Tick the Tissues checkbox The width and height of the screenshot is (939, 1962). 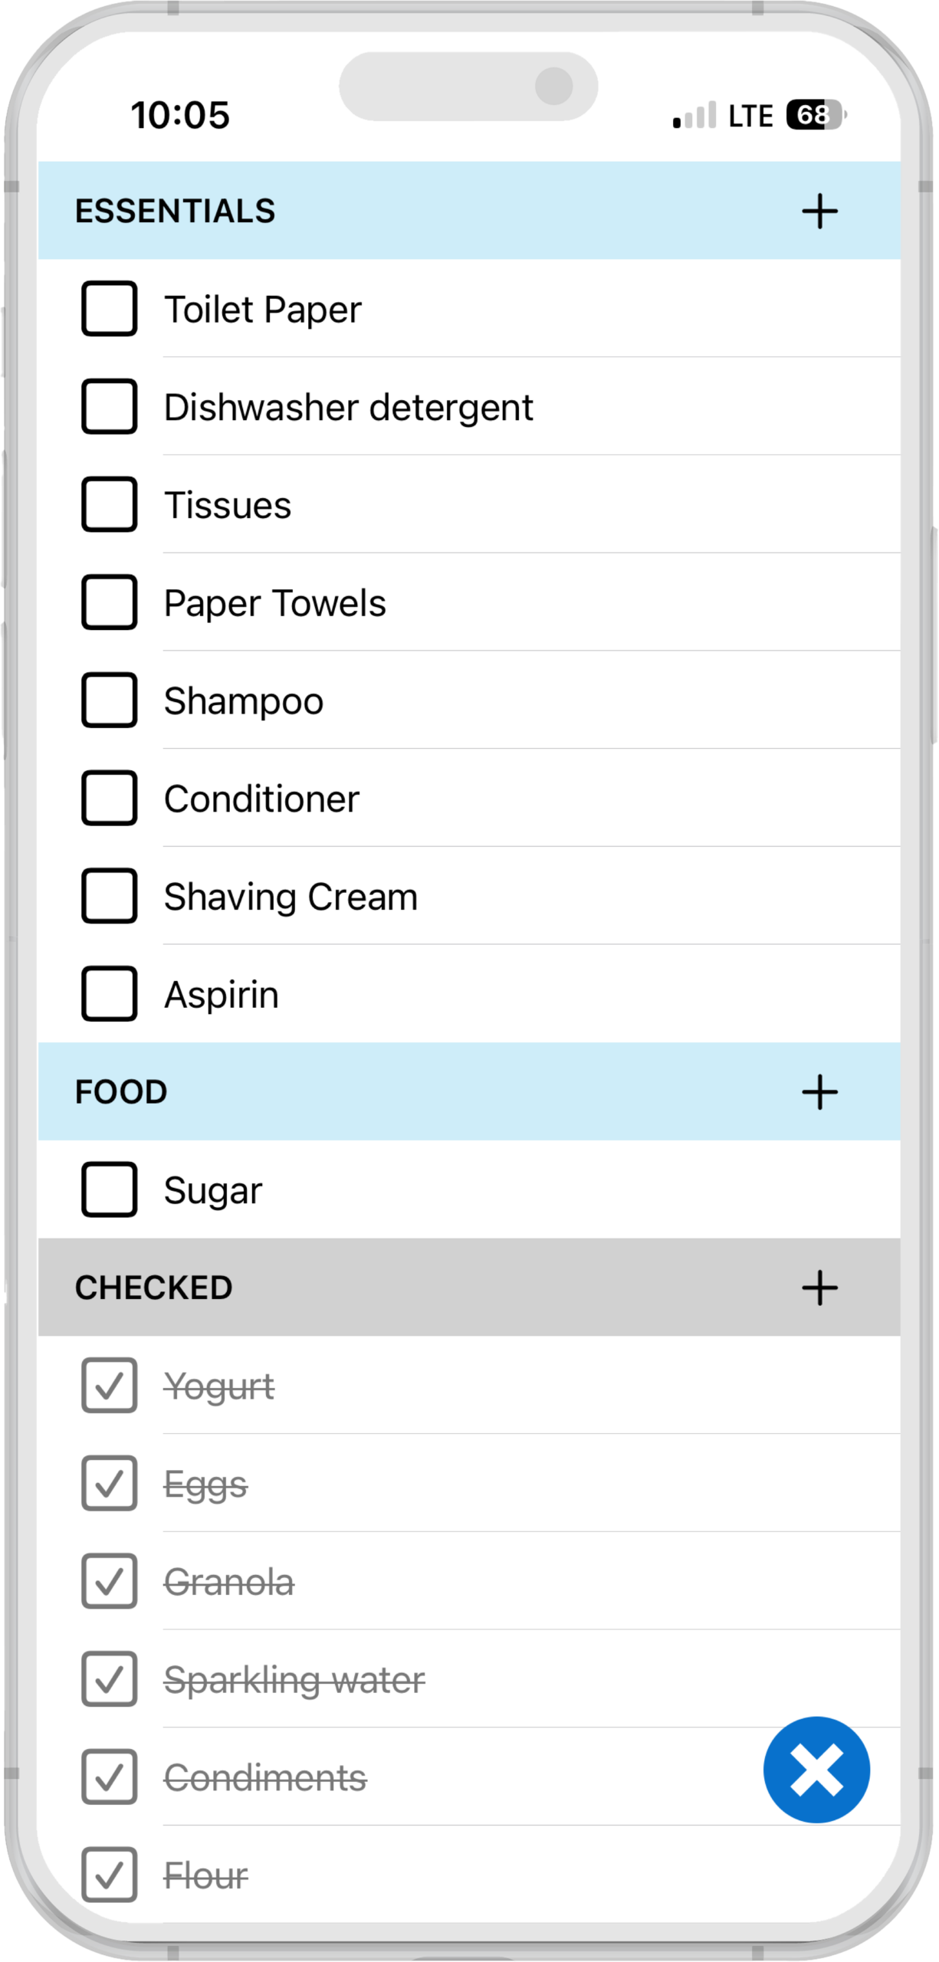coord(110,504)
